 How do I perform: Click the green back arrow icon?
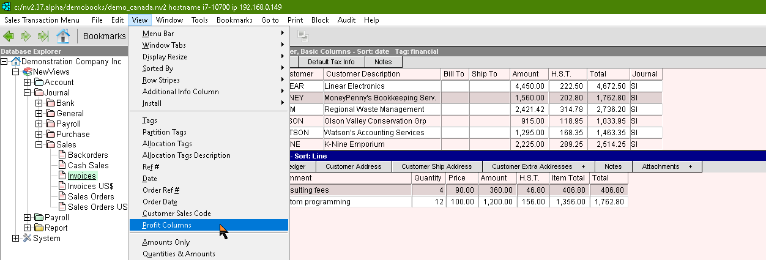pyautogui.click(x=9, y=36)
